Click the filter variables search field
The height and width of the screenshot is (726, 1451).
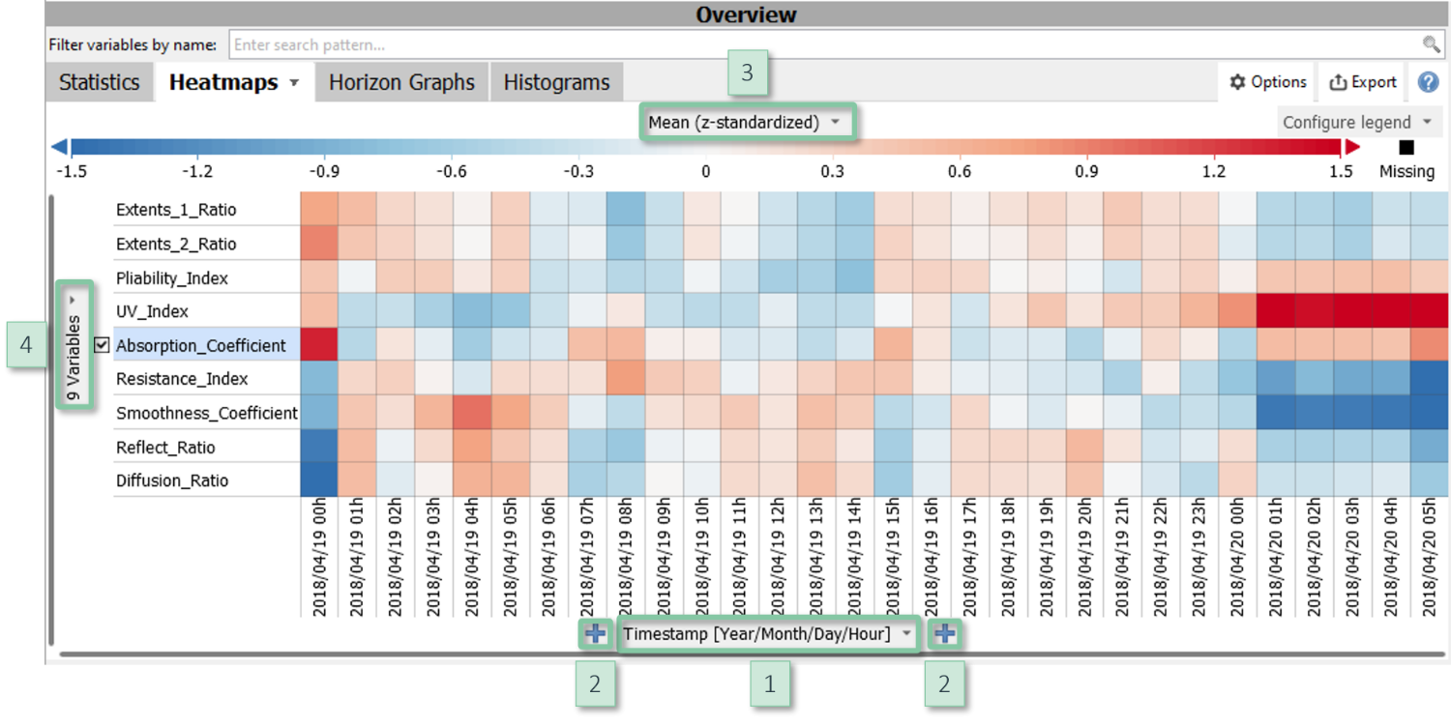[822, 44]
